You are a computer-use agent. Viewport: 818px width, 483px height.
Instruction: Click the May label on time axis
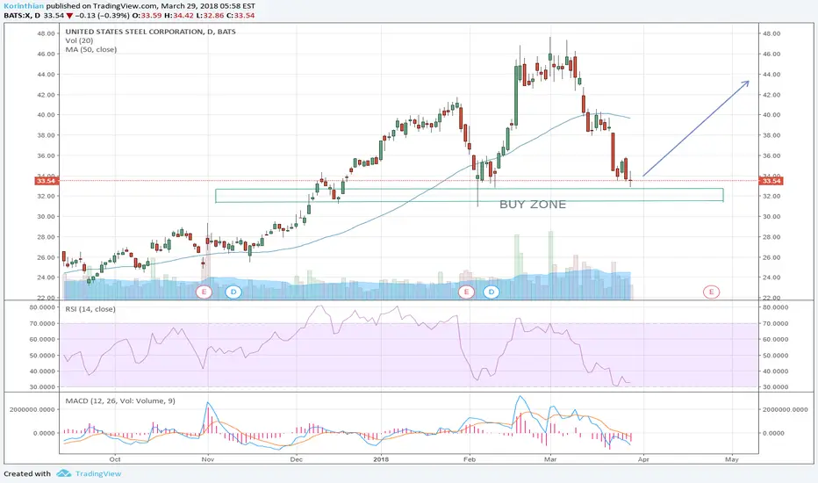point(732,459)
